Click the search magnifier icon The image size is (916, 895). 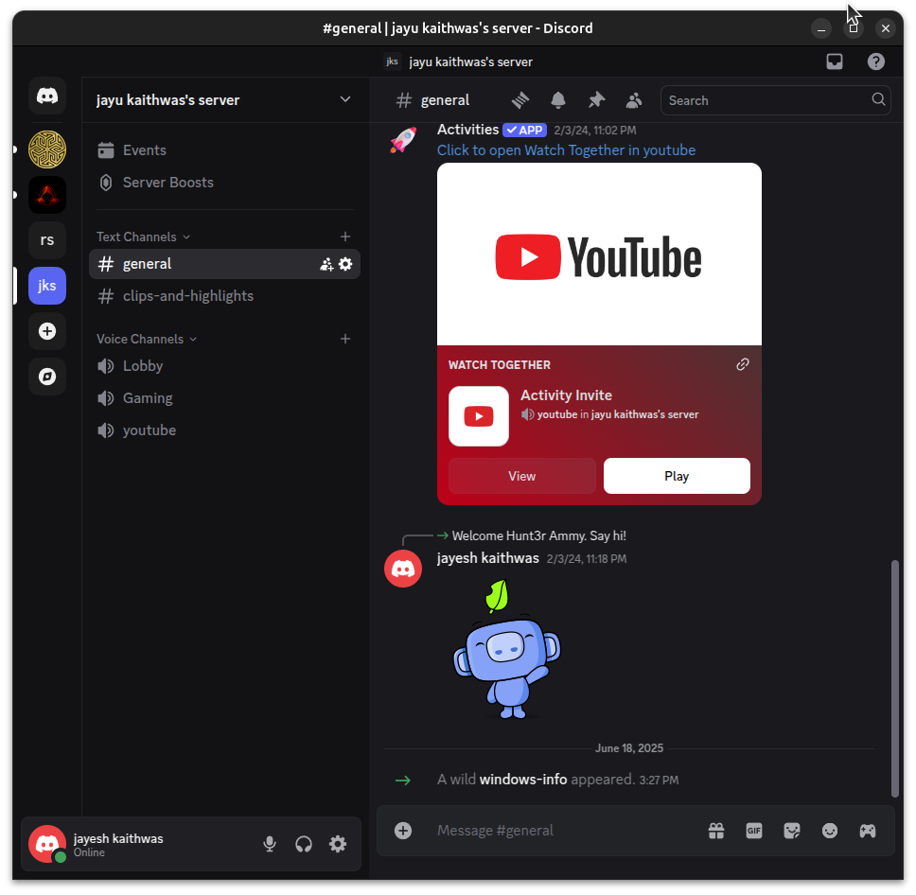pos(878,99)
